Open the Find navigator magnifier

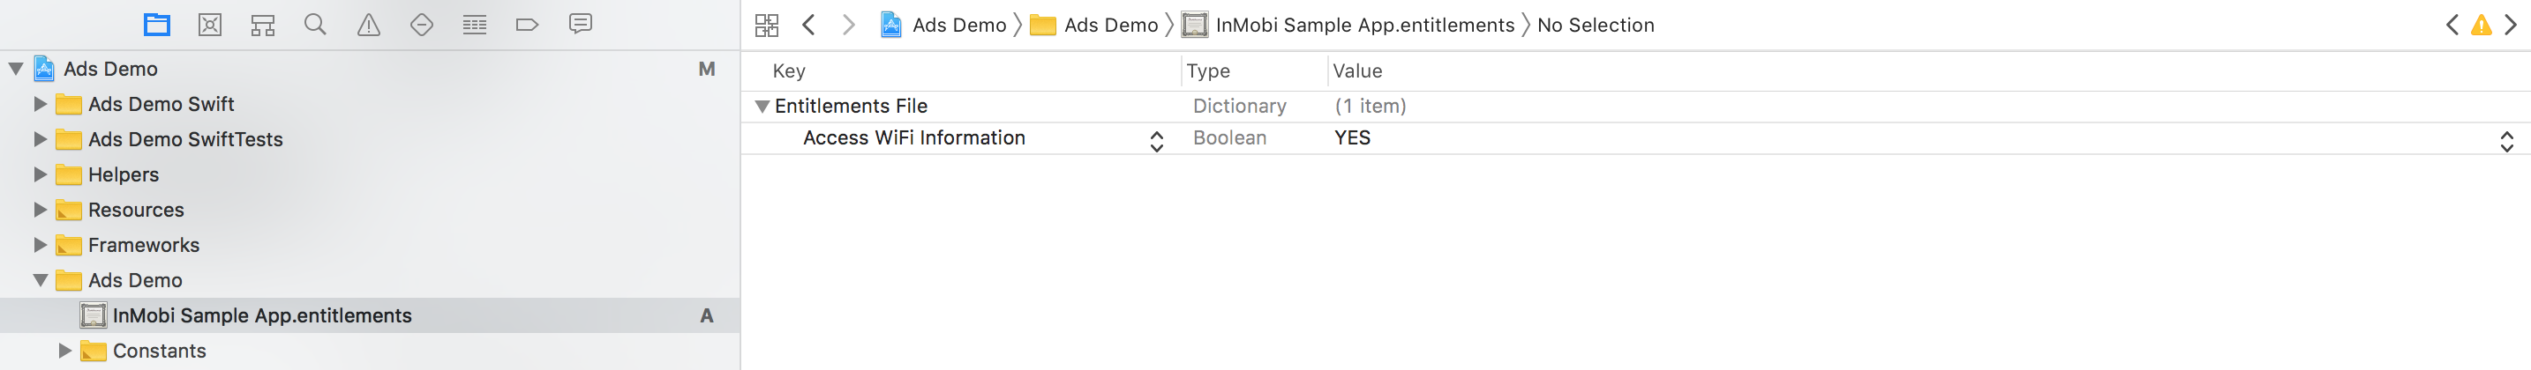315,25
